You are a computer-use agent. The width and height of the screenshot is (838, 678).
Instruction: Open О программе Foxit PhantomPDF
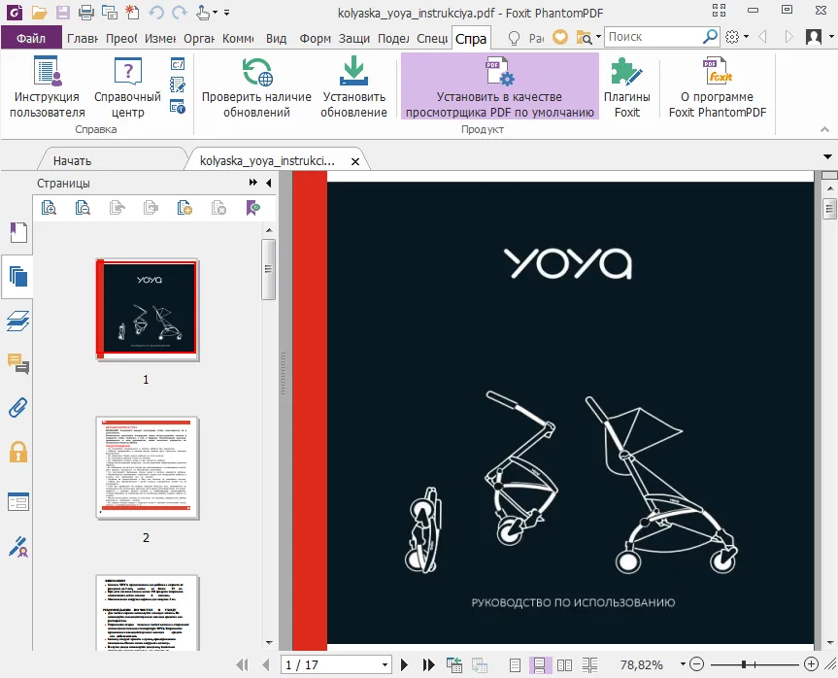(718, 87)
